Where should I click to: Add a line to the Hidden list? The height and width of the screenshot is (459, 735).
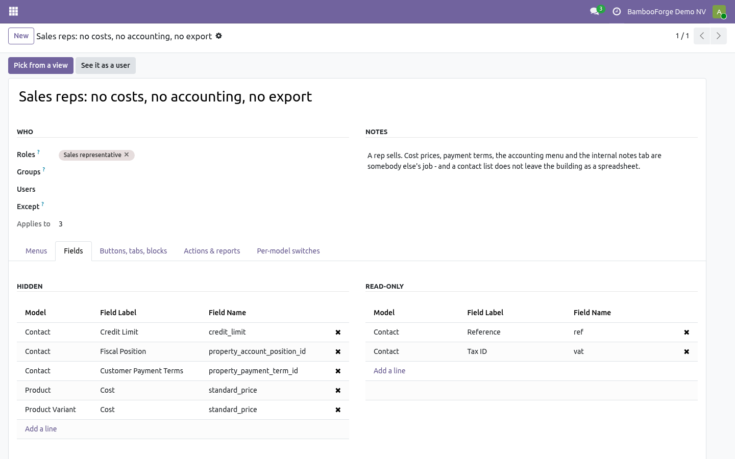tap(41, 429)
